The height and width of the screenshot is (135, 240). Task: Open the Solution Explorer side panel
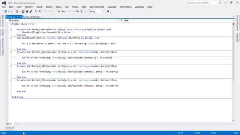pos(237,23)
